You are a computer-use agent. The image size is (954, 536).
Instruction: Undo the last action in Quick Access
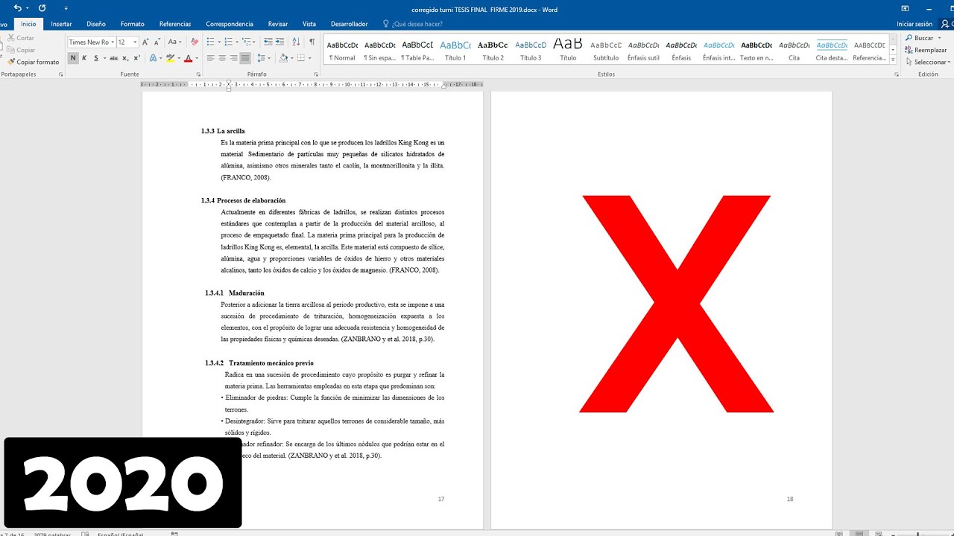17,8
